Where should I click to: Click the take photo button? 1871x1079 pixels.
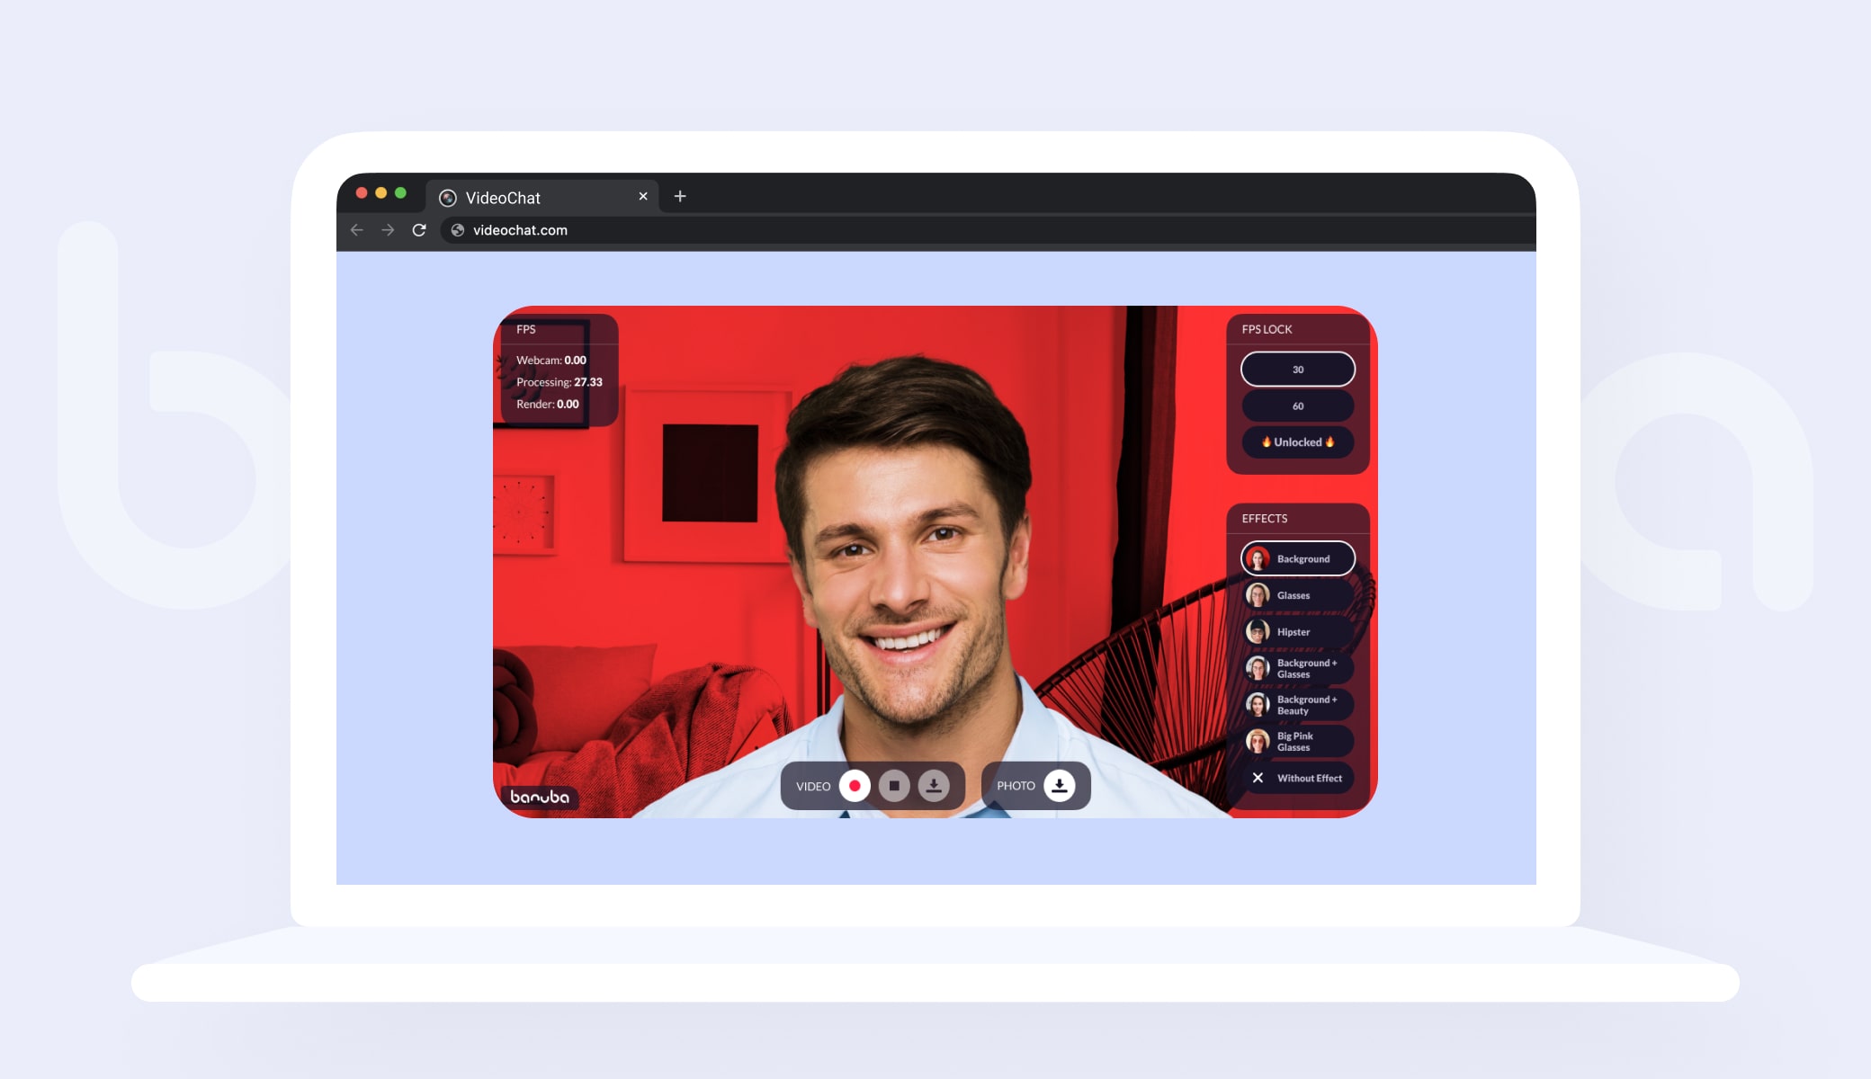click(x=1061, y=785)
